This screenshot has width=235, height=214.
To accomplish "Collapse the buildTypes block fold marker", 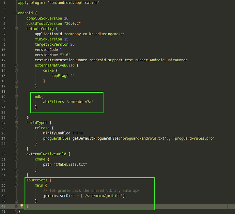I will (x=16, y=123).
